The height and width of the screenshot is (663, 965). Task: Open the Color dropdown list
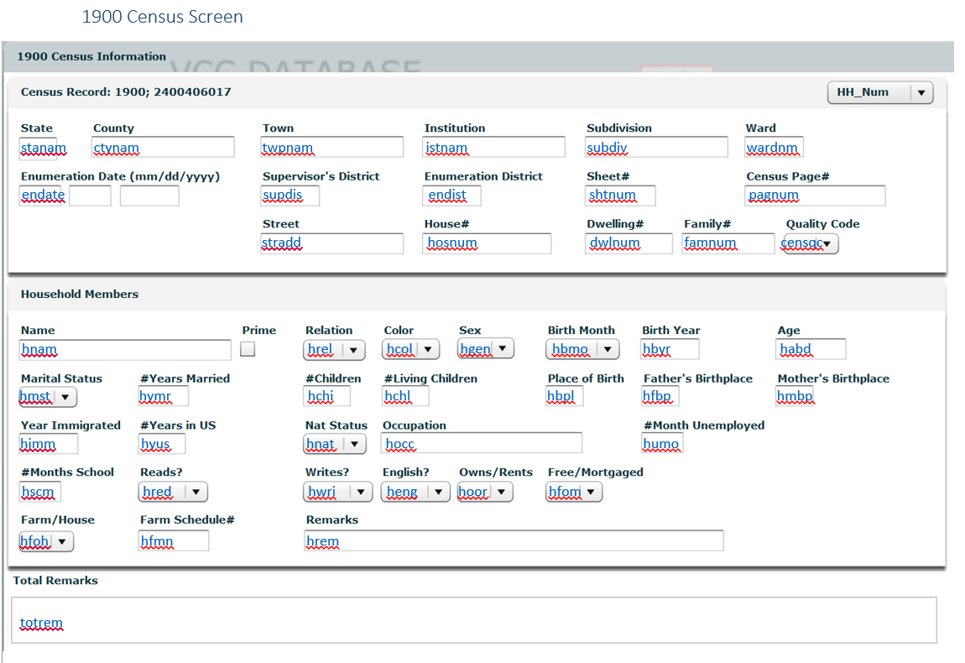pos(411,350)
